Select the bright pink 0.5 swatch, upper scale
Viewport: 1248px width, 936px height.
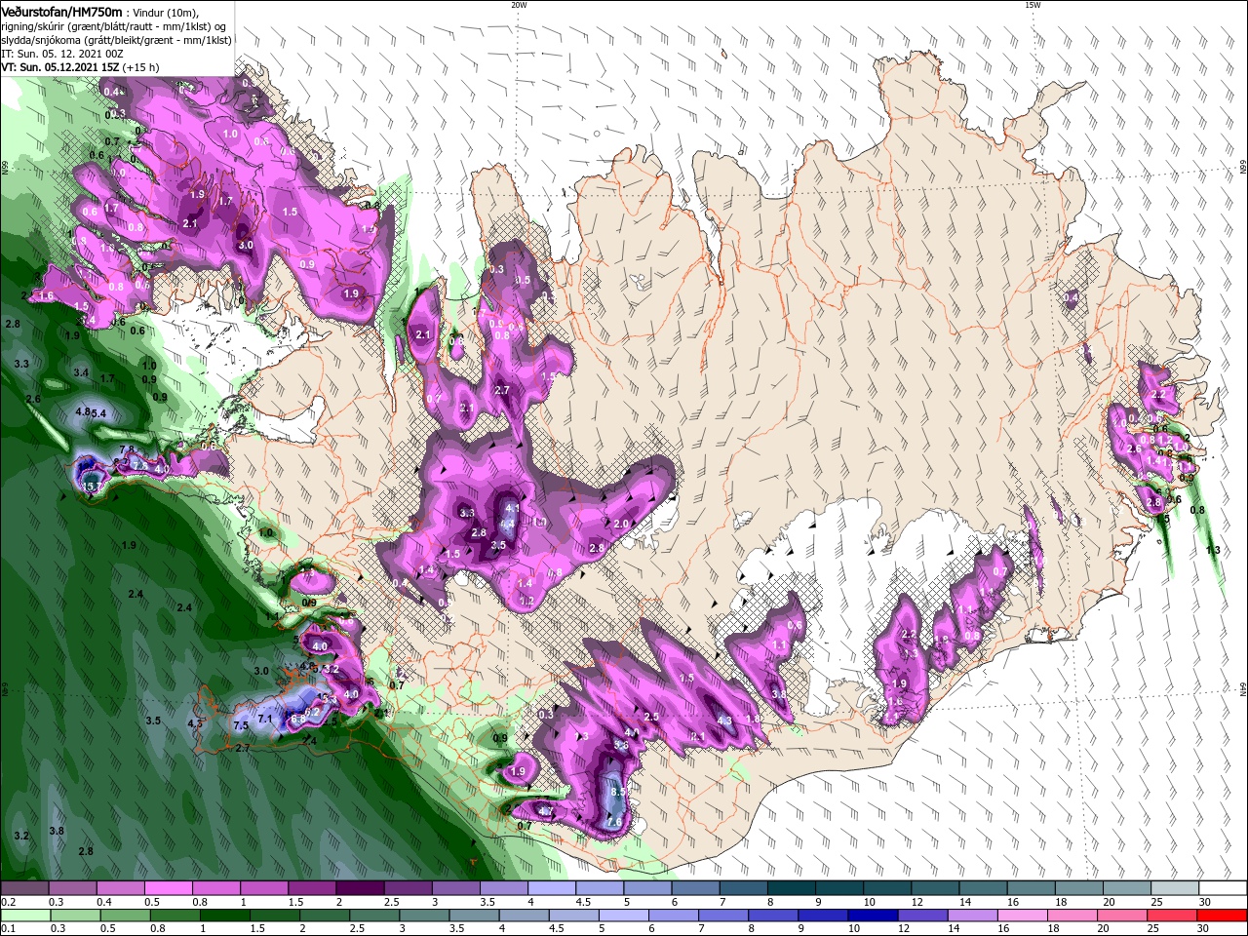(168, 888)
